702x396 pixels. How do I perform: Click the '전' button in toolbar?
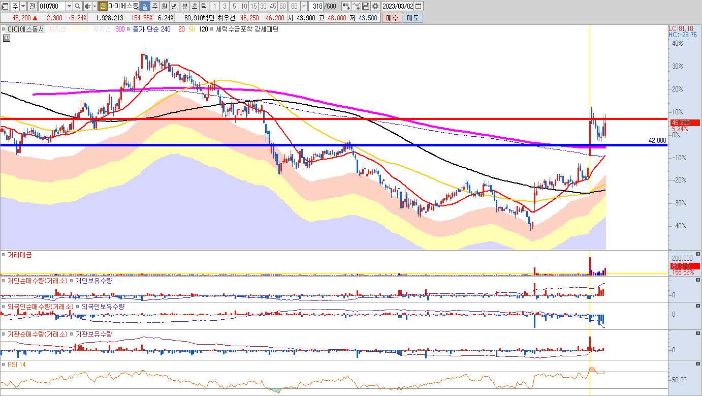coord(32,6)
